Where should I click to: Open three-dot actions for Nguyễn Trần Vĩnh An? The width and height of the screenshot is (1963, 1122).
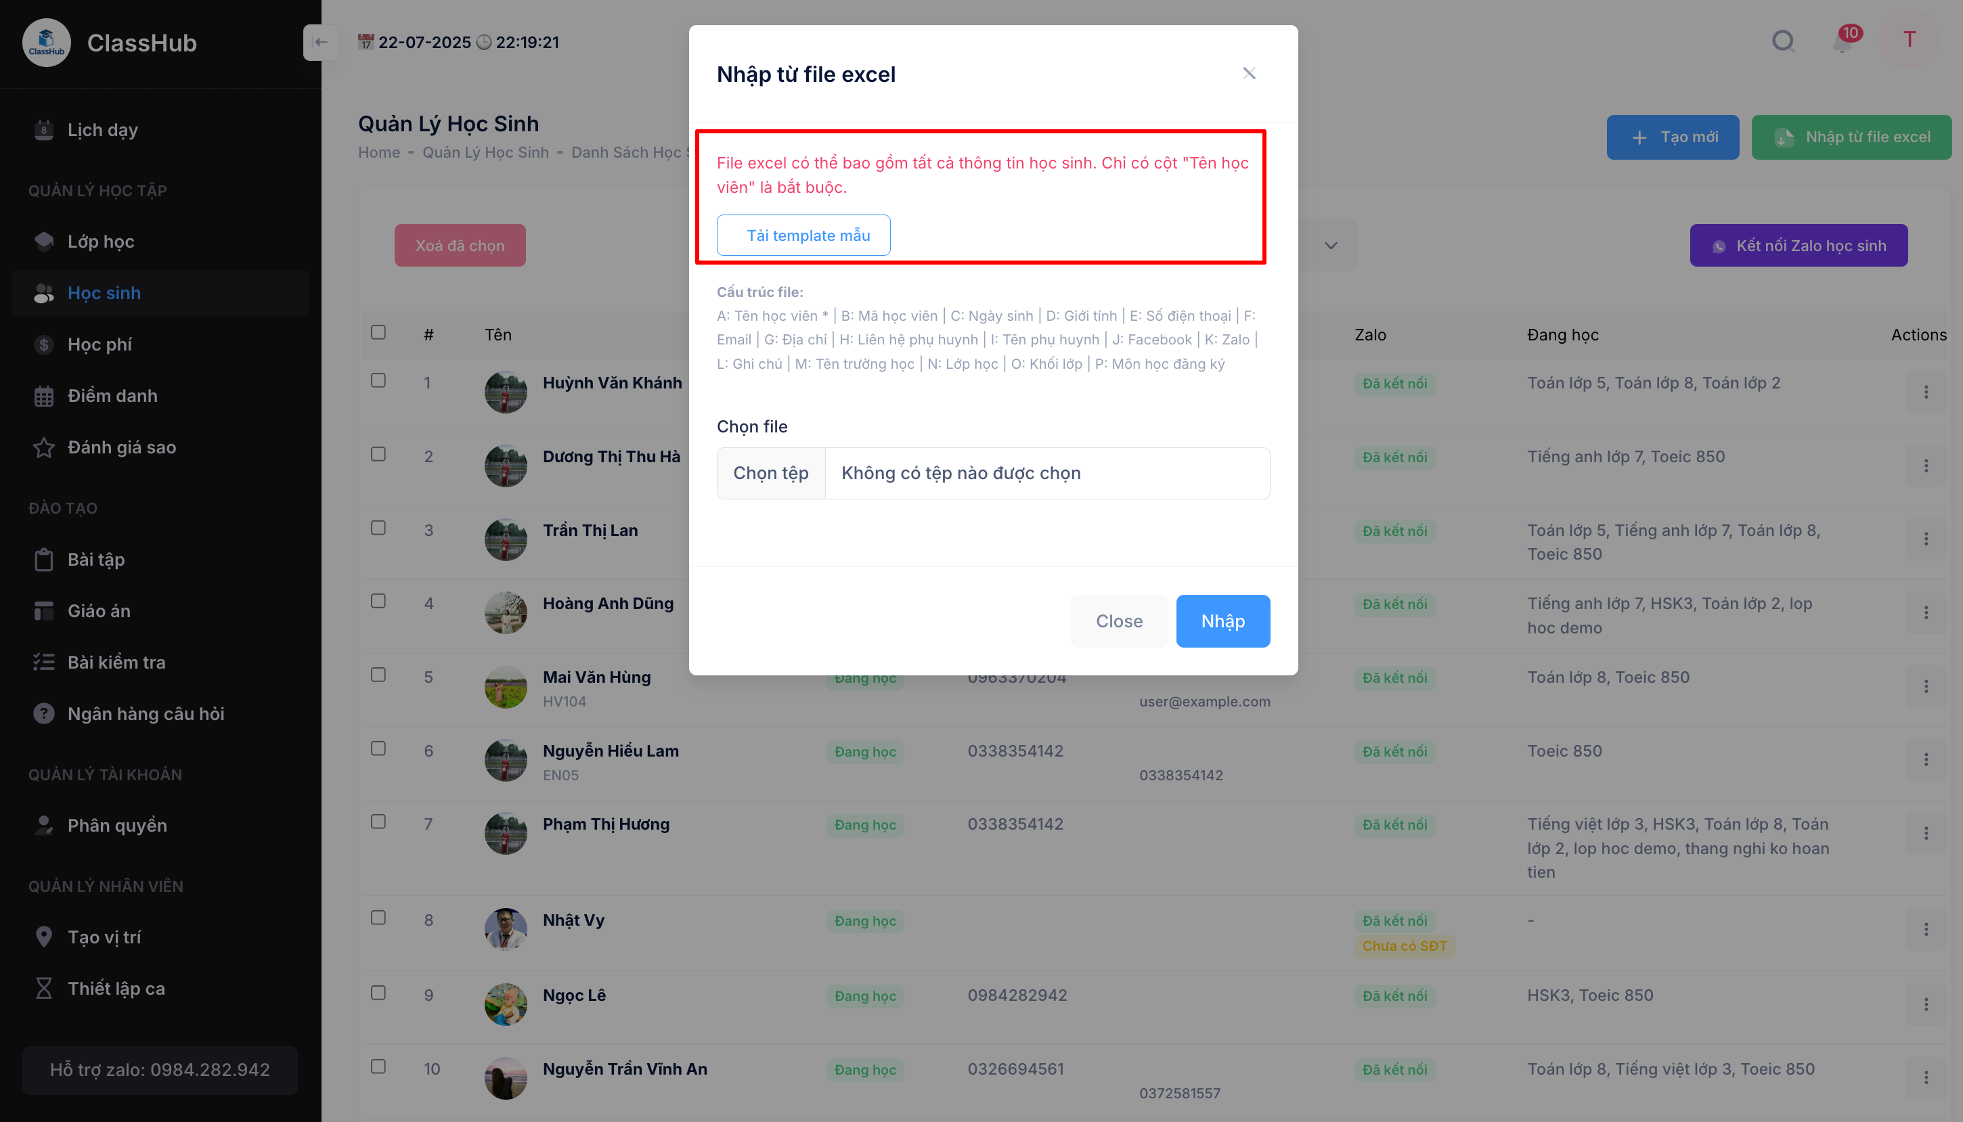pos(1926,1078)
